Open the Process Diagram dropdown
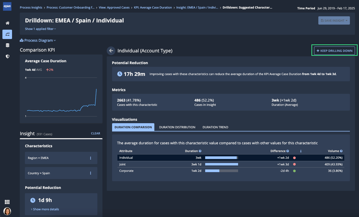Viewport: 359px width, 217px height. (38, 40)
